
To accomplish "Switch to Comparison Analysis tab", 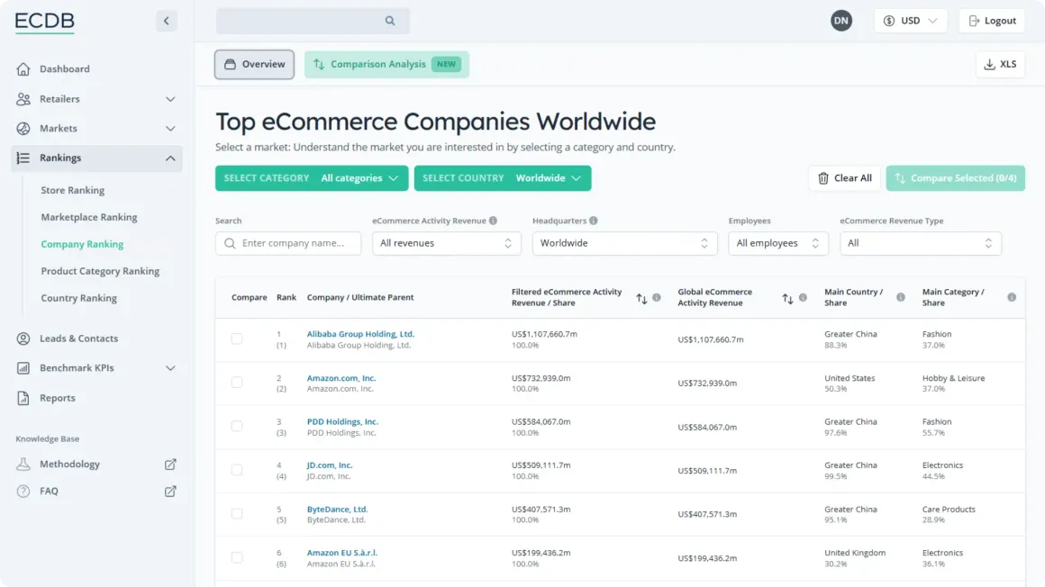I will 386,64.
